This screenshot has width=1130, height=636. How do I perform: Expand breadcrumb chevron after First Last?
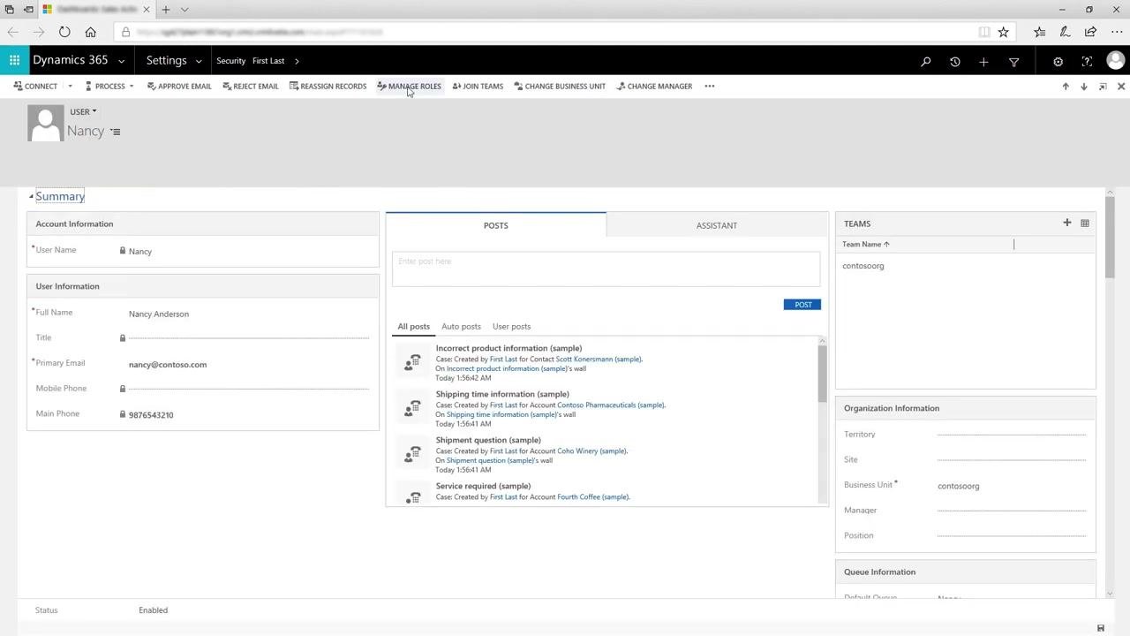point(297,61)
